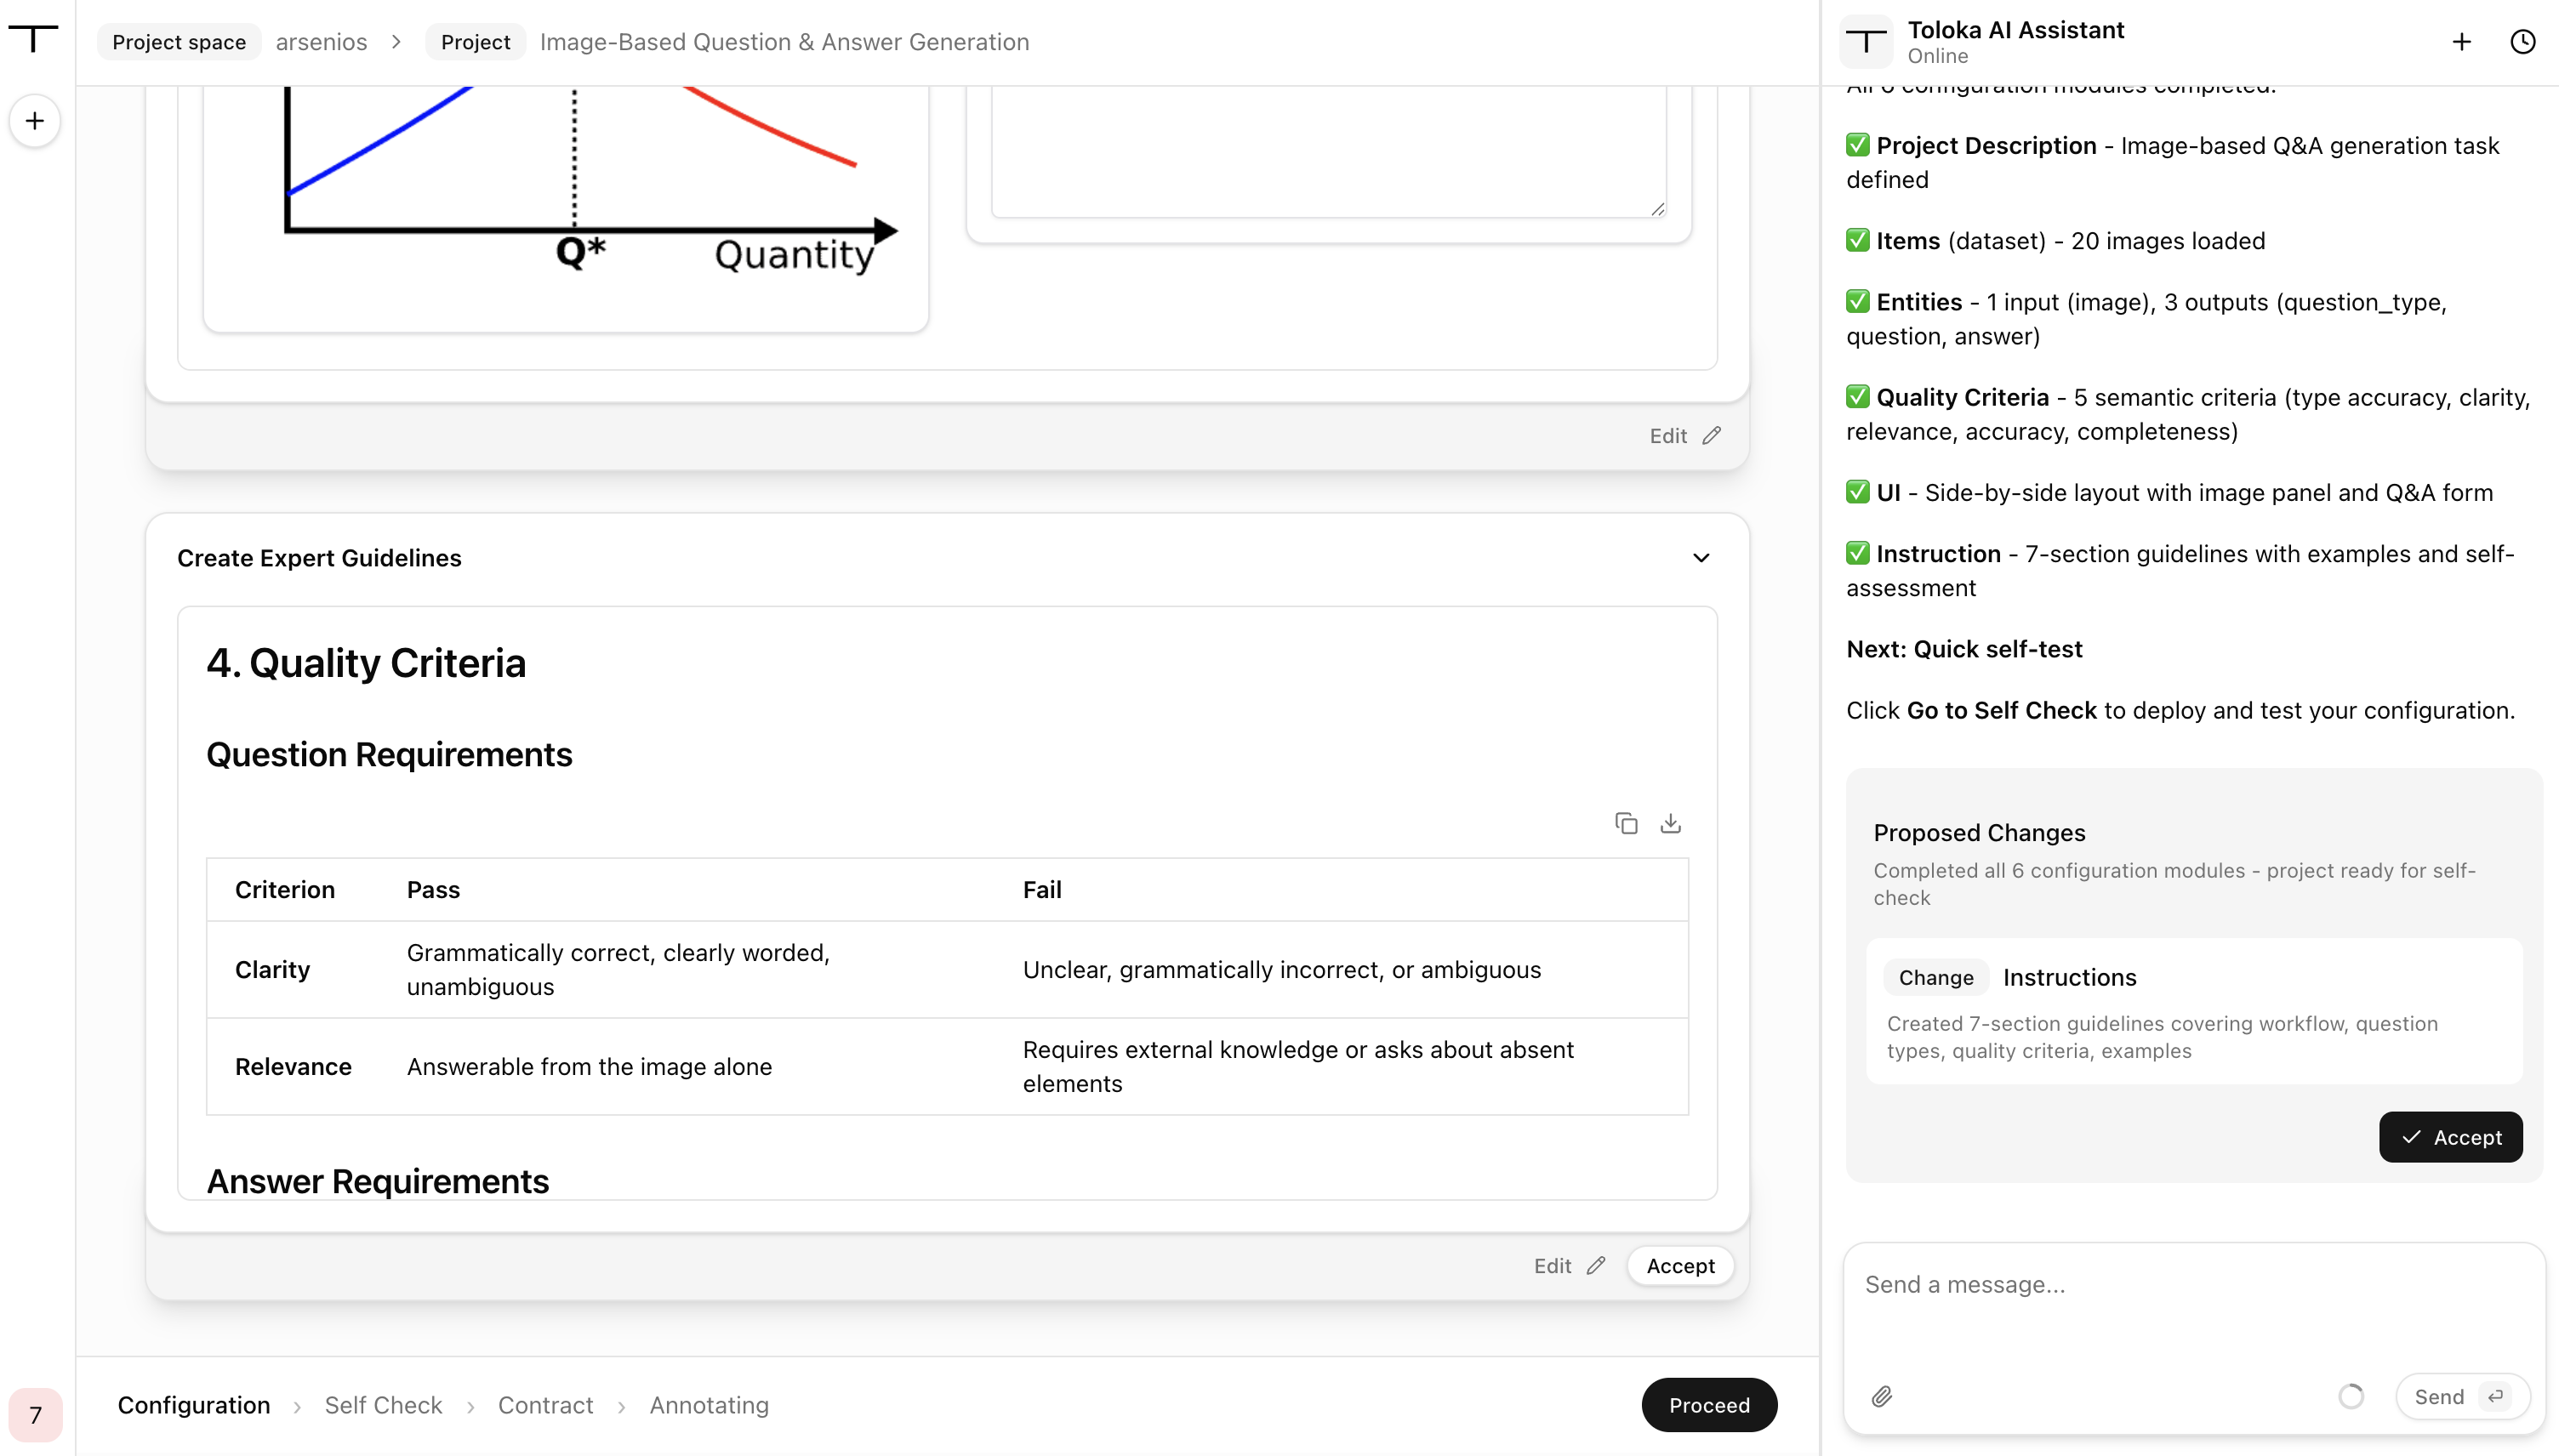
Task: Click the breadcrumb chevron after arsenios
Action: 396,42
